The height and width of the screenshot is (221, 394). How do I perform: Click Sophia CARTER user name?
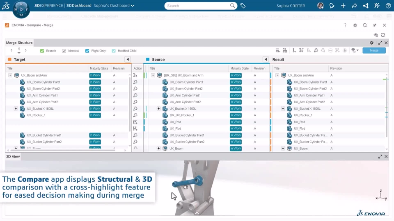click(x=291, y=5)
